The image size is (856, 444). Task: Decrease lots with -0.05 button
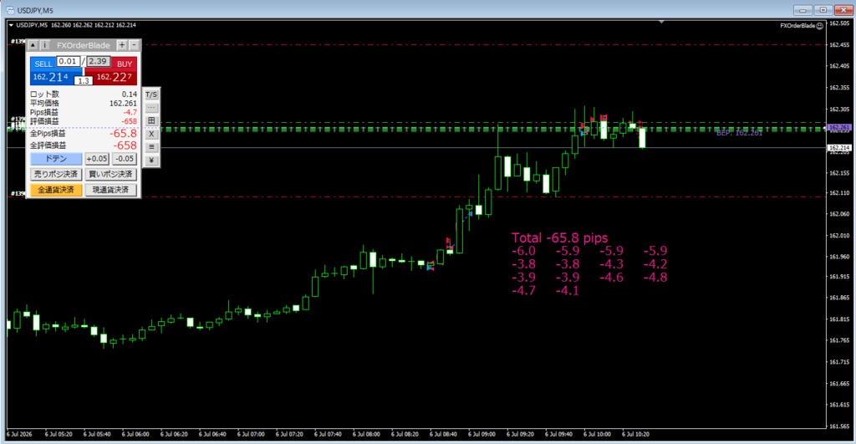click(x=125, y=159)
